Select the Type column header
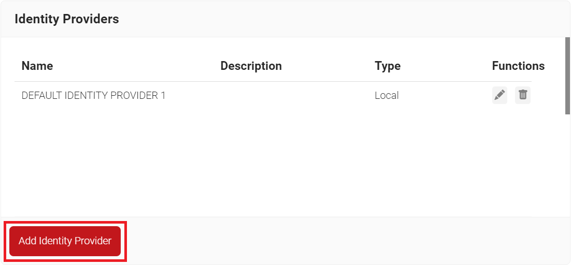Image resolution: width=571 pixels, height=265 pixels. point(388,66)
